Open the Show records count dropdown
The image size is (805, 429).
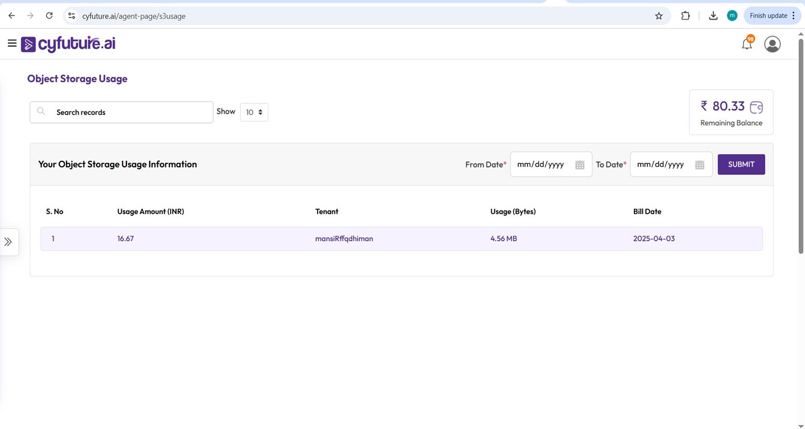(x=254, y=112)
